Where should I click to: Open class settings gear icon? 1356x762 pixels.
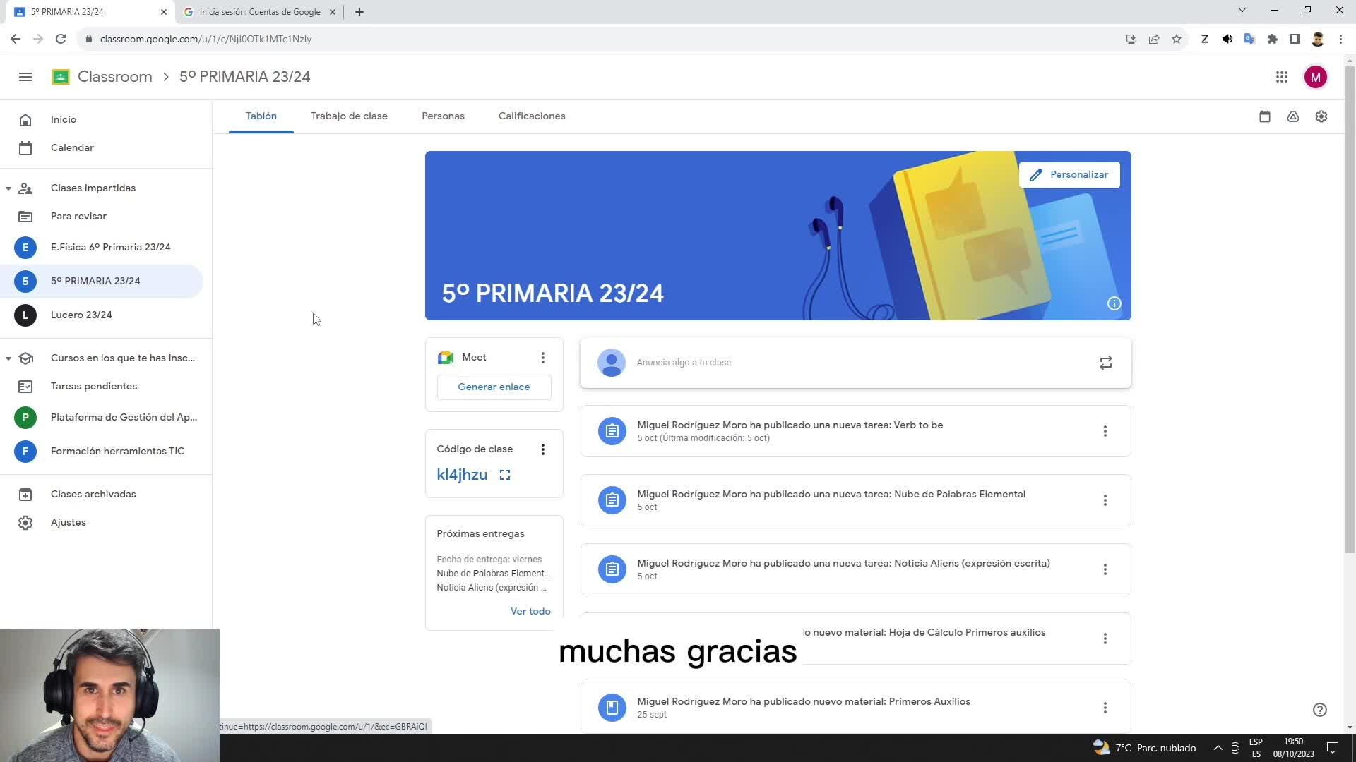(x=1321, y=116)
